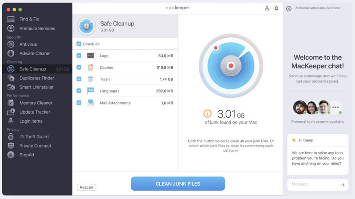Click the Update Tracker icon
Screen dimensions: 355x199
point(11,112)
